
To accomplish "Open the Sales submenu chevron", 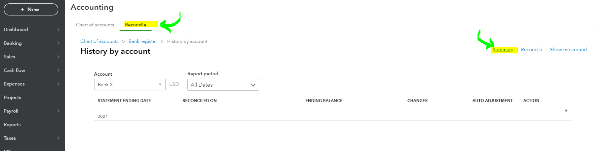I will pyautogui.click(x=58, y=57).
